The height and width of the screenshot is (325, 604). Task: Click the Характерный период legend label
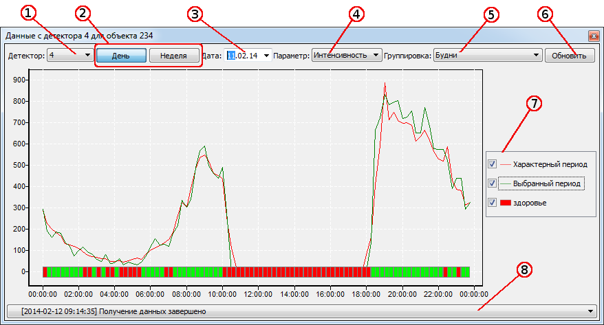550,164
